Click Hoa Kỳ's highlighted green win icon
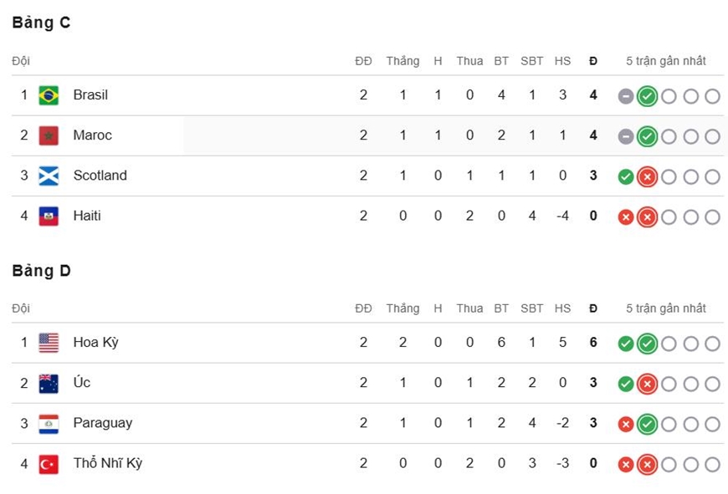728x494 pixels. [647, 344]
